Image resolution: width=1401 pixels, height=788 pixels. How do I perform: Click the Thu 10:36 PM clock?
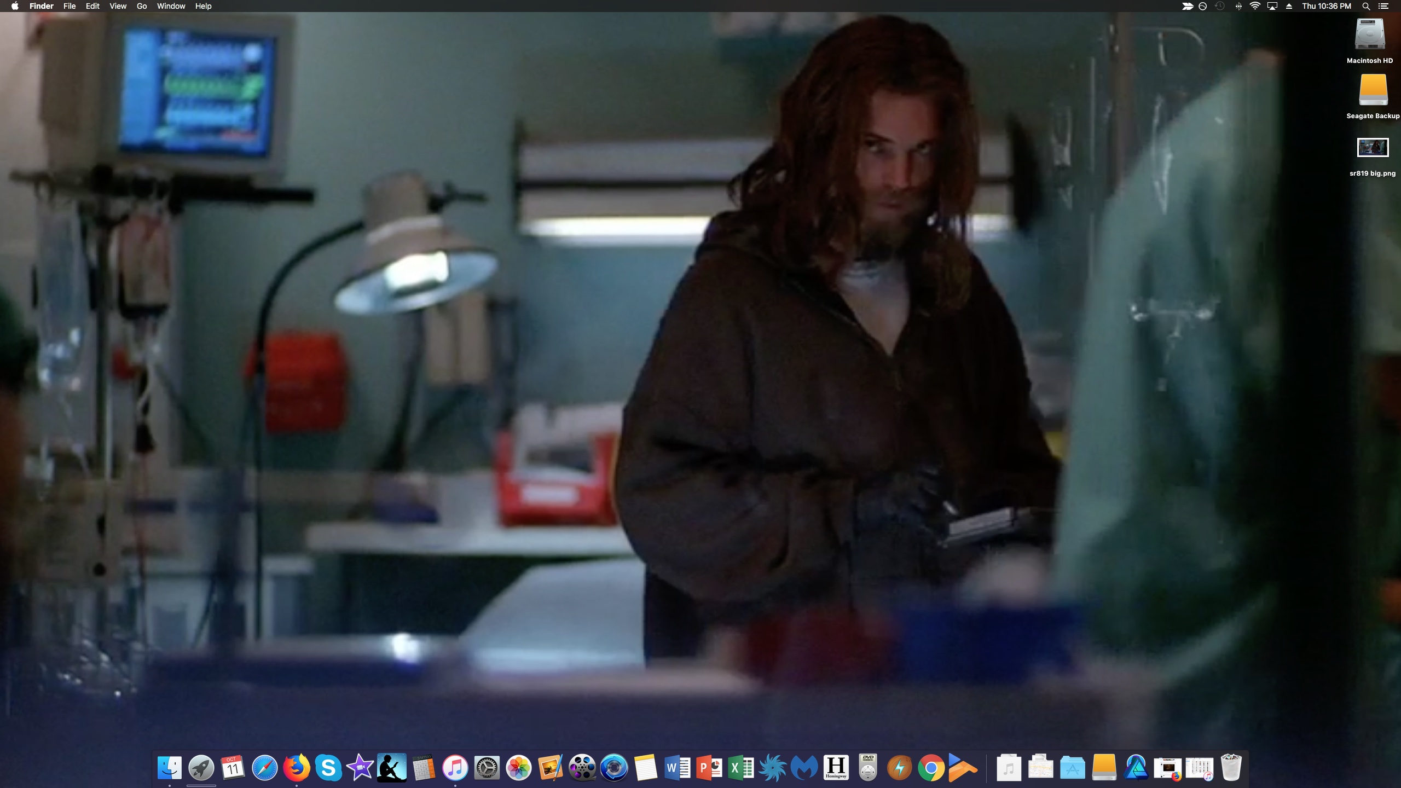[1327, 6]
